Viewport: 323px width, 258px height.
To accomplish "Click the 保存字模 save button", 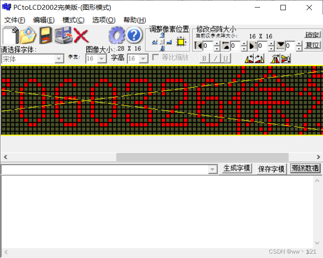I will 271,169.
